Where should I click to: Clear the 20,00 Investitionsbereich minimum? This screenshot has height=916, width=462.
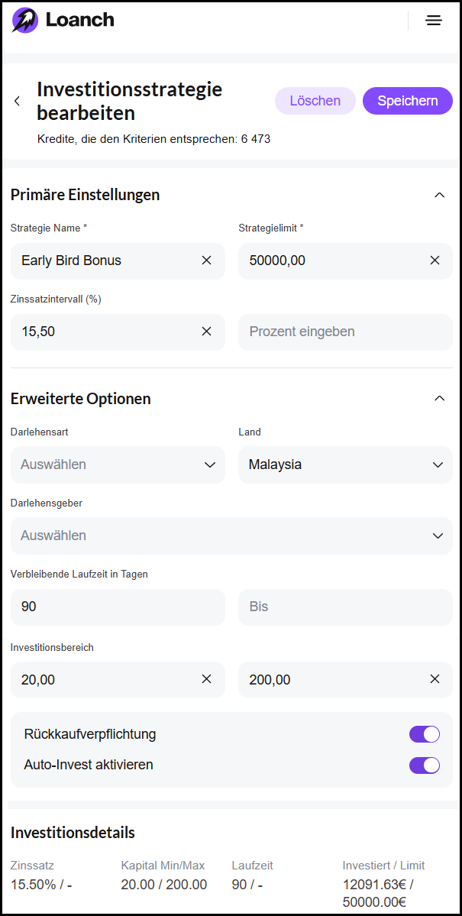206,679
